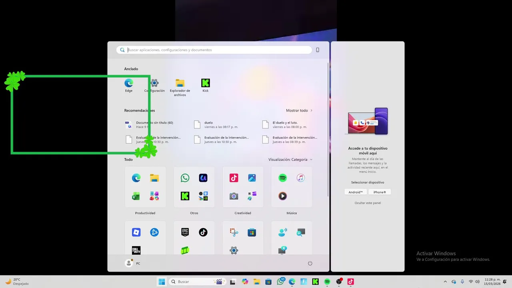Viewport: 512px width, 288px height.
Task: Click Ocultar este panel link
Action: point(368,203)
